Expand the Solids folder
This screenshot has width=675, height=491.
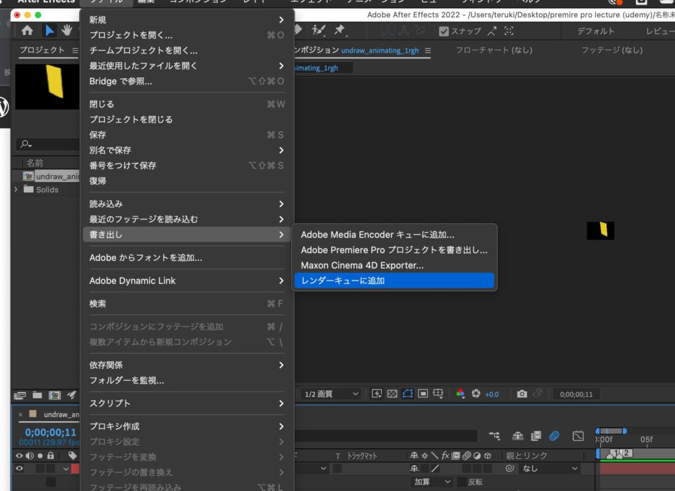[16, 190]
